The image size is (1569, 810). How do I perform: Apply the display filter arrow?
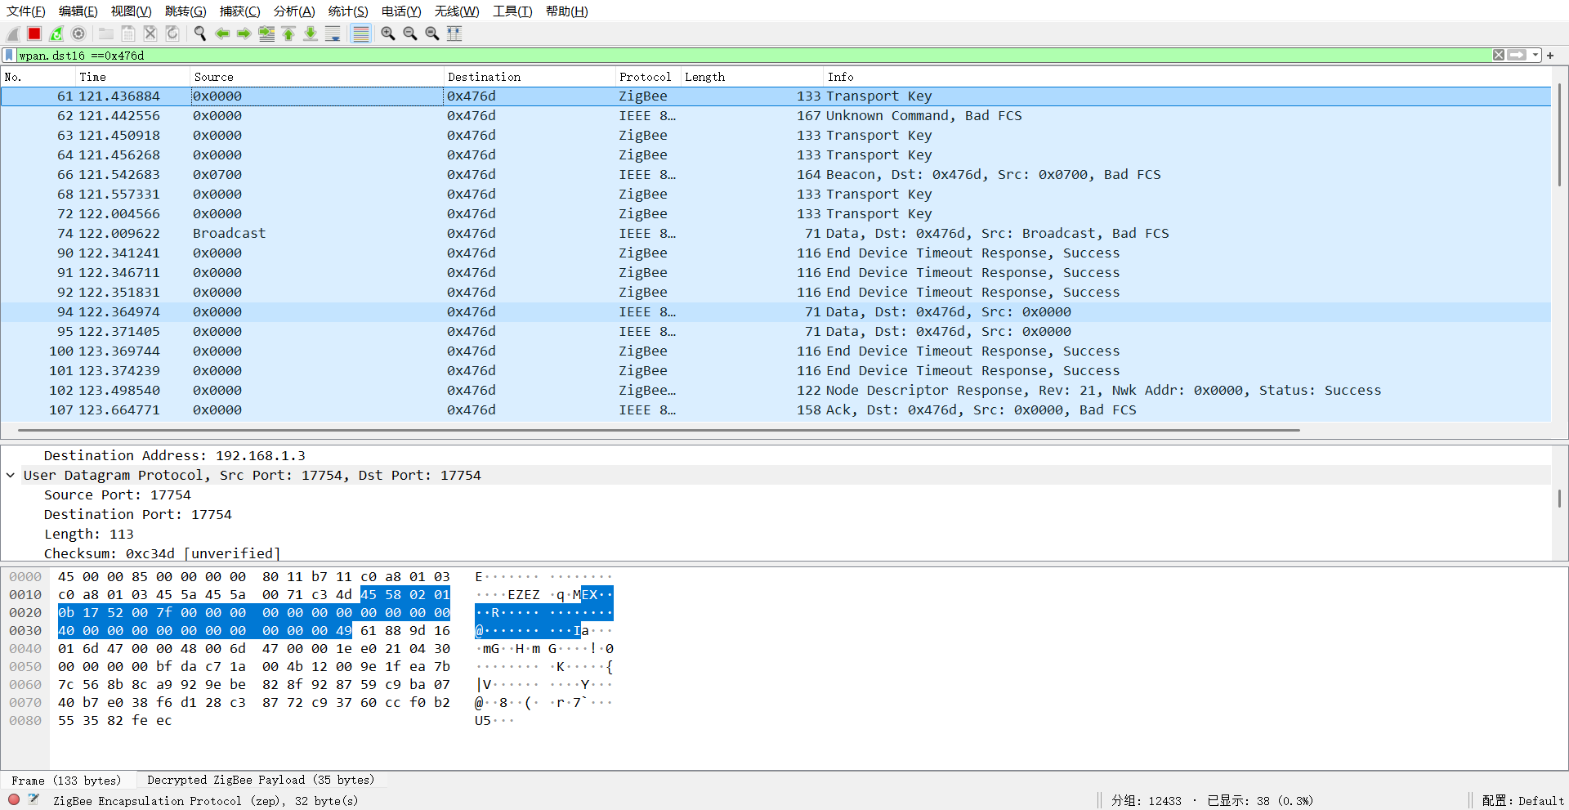[1518, 55]
